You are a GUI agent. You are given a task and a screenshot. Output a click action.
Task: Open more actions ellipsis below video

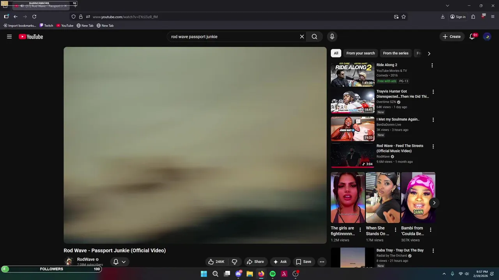[322, 262]
